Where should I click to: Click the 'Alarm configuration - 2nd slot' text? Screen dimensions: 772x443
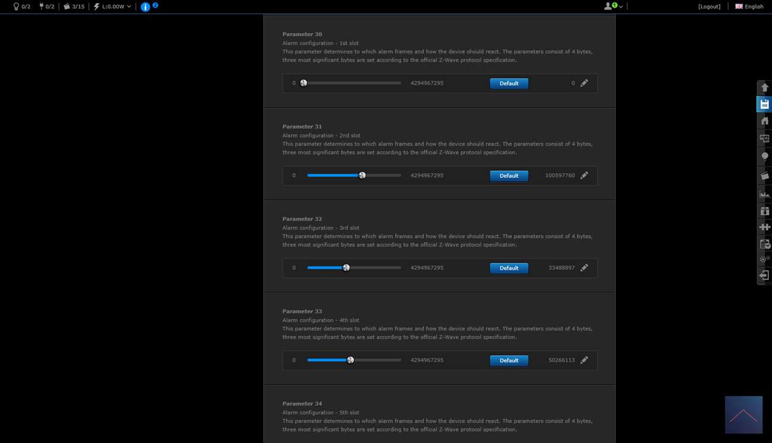pos(321,135)
